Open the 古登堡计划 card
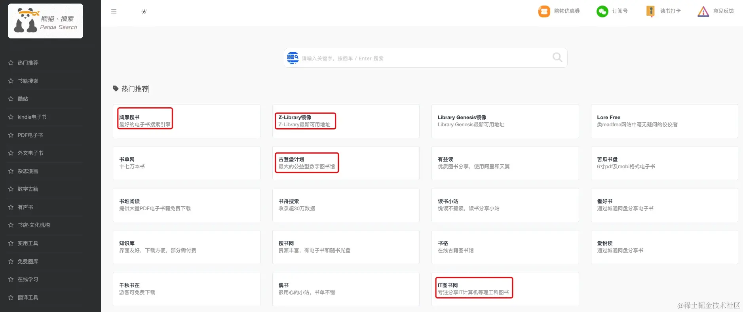This screenshot has height=312, width=743. pyautogui.click(x=346, y=163)
